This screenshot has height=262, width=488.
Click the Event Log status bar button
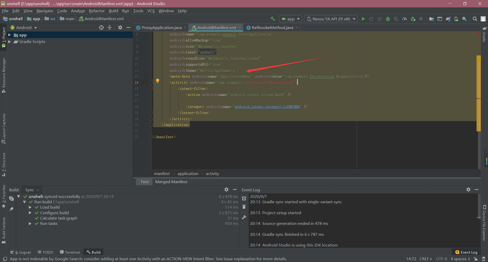(x=466, y=252)
